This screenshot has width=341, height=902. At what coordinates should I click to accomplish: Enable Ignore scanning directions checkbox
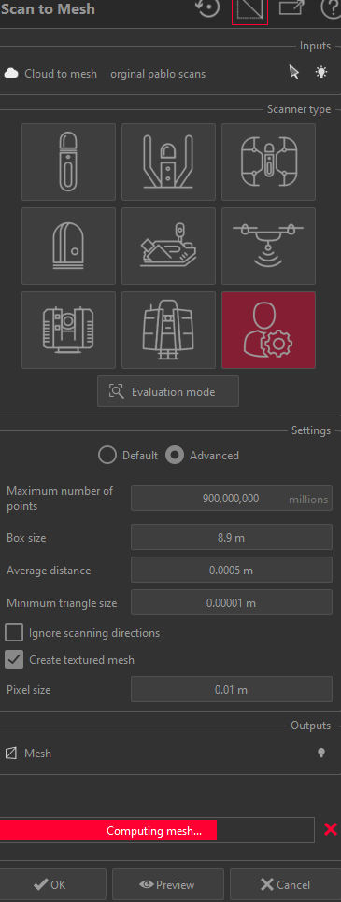coord(14,633)
